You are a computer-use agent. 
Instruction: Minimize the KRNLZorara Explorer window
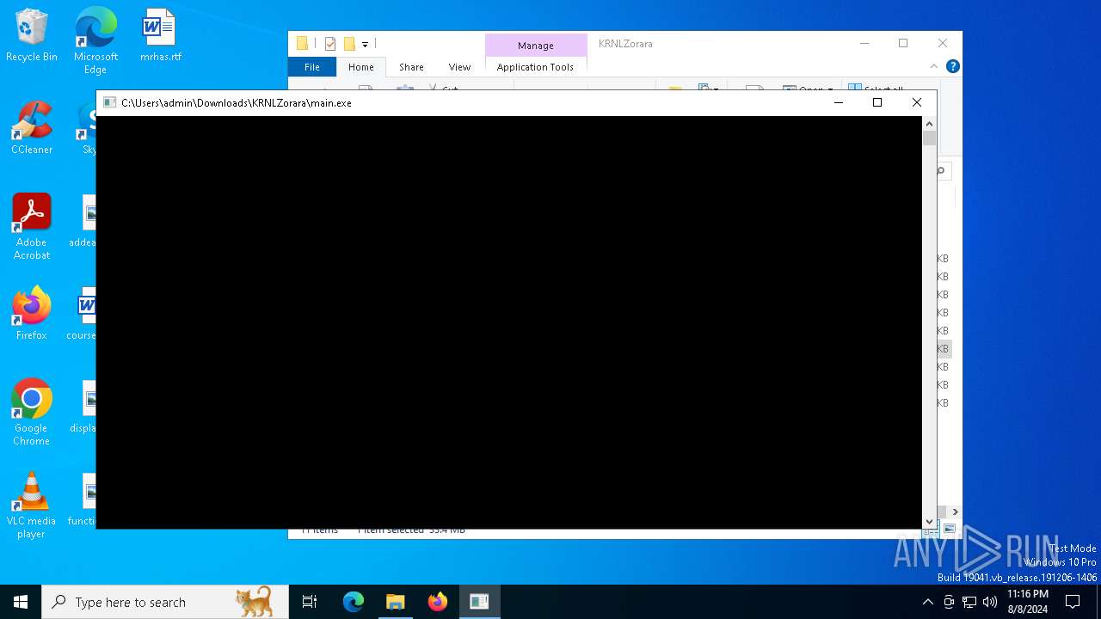click(864, 43)
